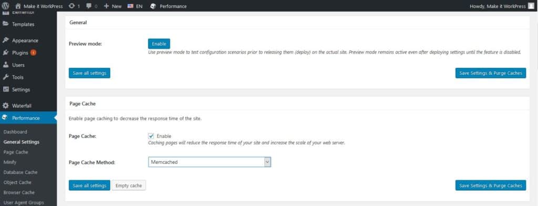Screen dimensions: 538x206
Task: Open the updates icon in admin bar
Action: point(71,6)
